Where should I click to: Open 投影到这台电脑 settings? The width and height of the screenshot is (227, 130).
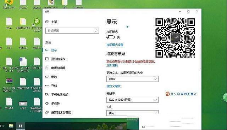click(x=61, y=112)
